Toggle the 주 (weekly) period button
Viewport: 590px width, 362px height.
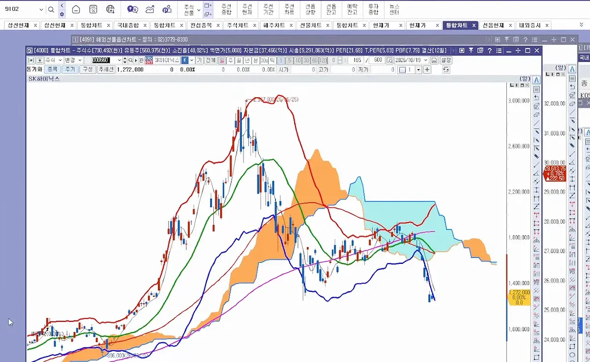pos(231,60)
